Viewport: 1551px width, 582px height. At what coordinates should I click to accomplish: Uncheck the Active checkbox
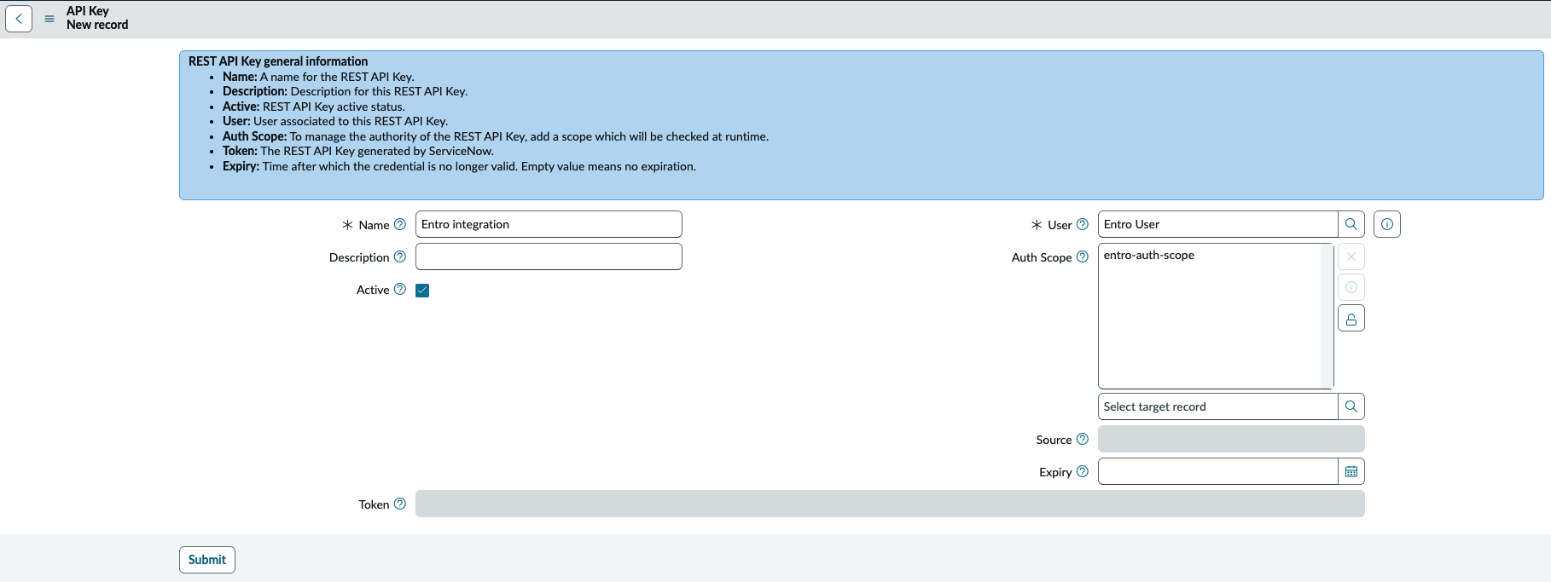click(x=422, y=291)
